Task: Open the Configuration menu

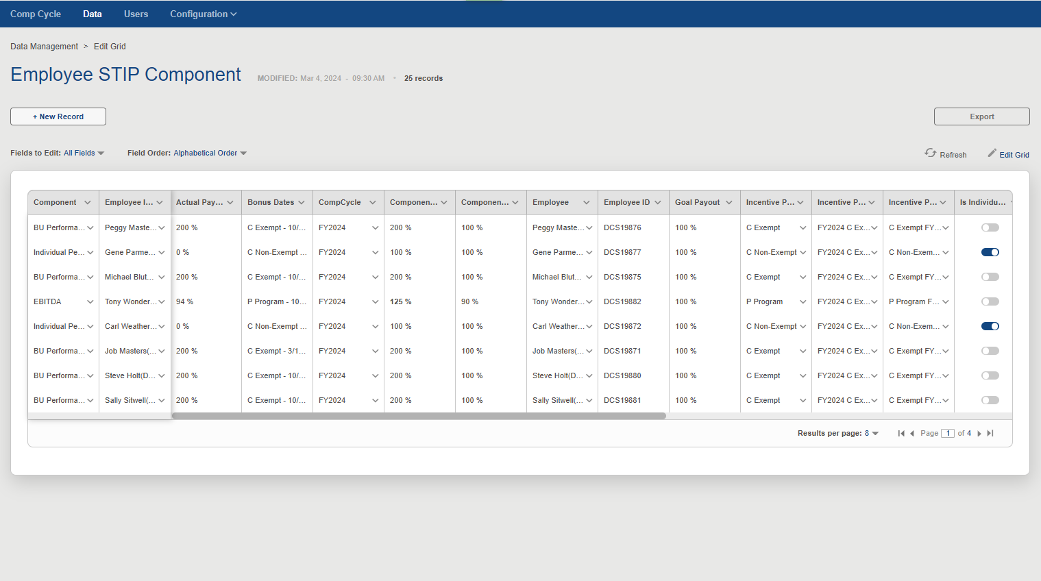Action: coord(203,13)
